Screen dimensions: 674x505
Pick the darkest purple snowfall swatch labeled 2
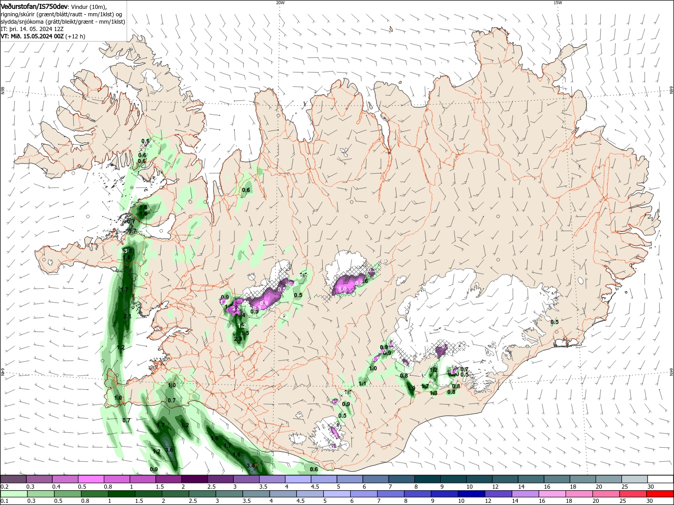pos(194,479)
